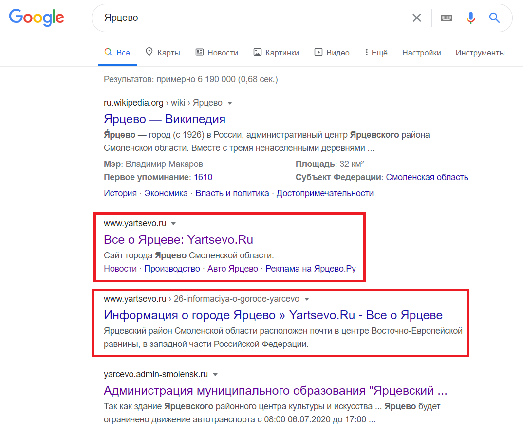Open the Власть и политика sitelink
Viewport: 523px width, 436px height.
(x=232, y=193)
